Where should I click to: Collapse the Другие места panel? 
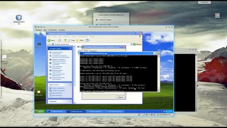70,85
